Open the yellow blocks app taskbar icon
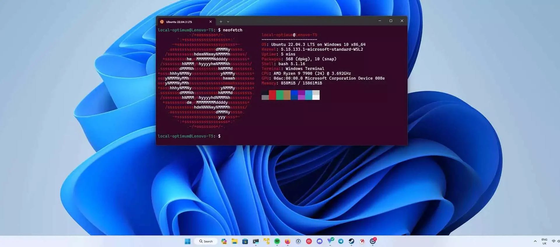Viewport: 560px width, 247px height. pyautogui.click(x=266, y=241)
